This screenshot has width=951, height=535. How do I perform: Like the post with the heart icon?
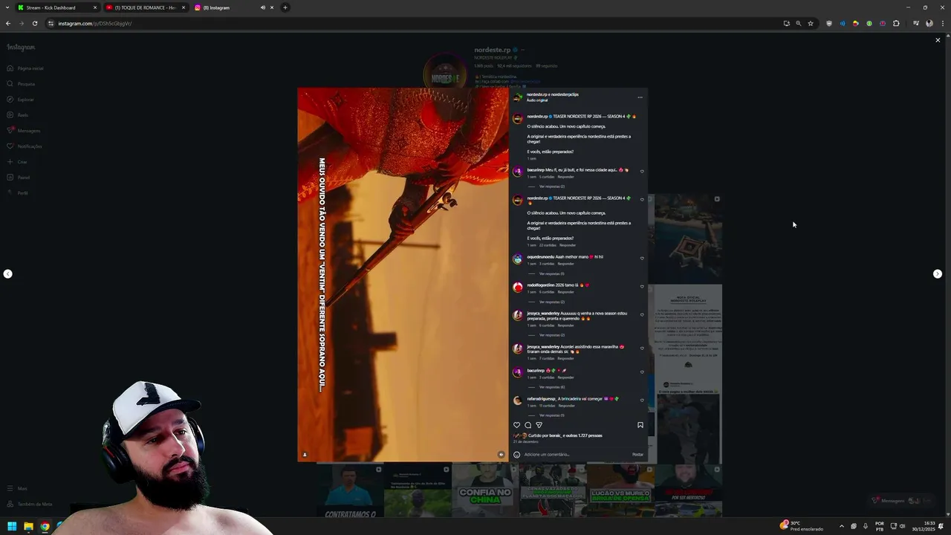point(517,425)
